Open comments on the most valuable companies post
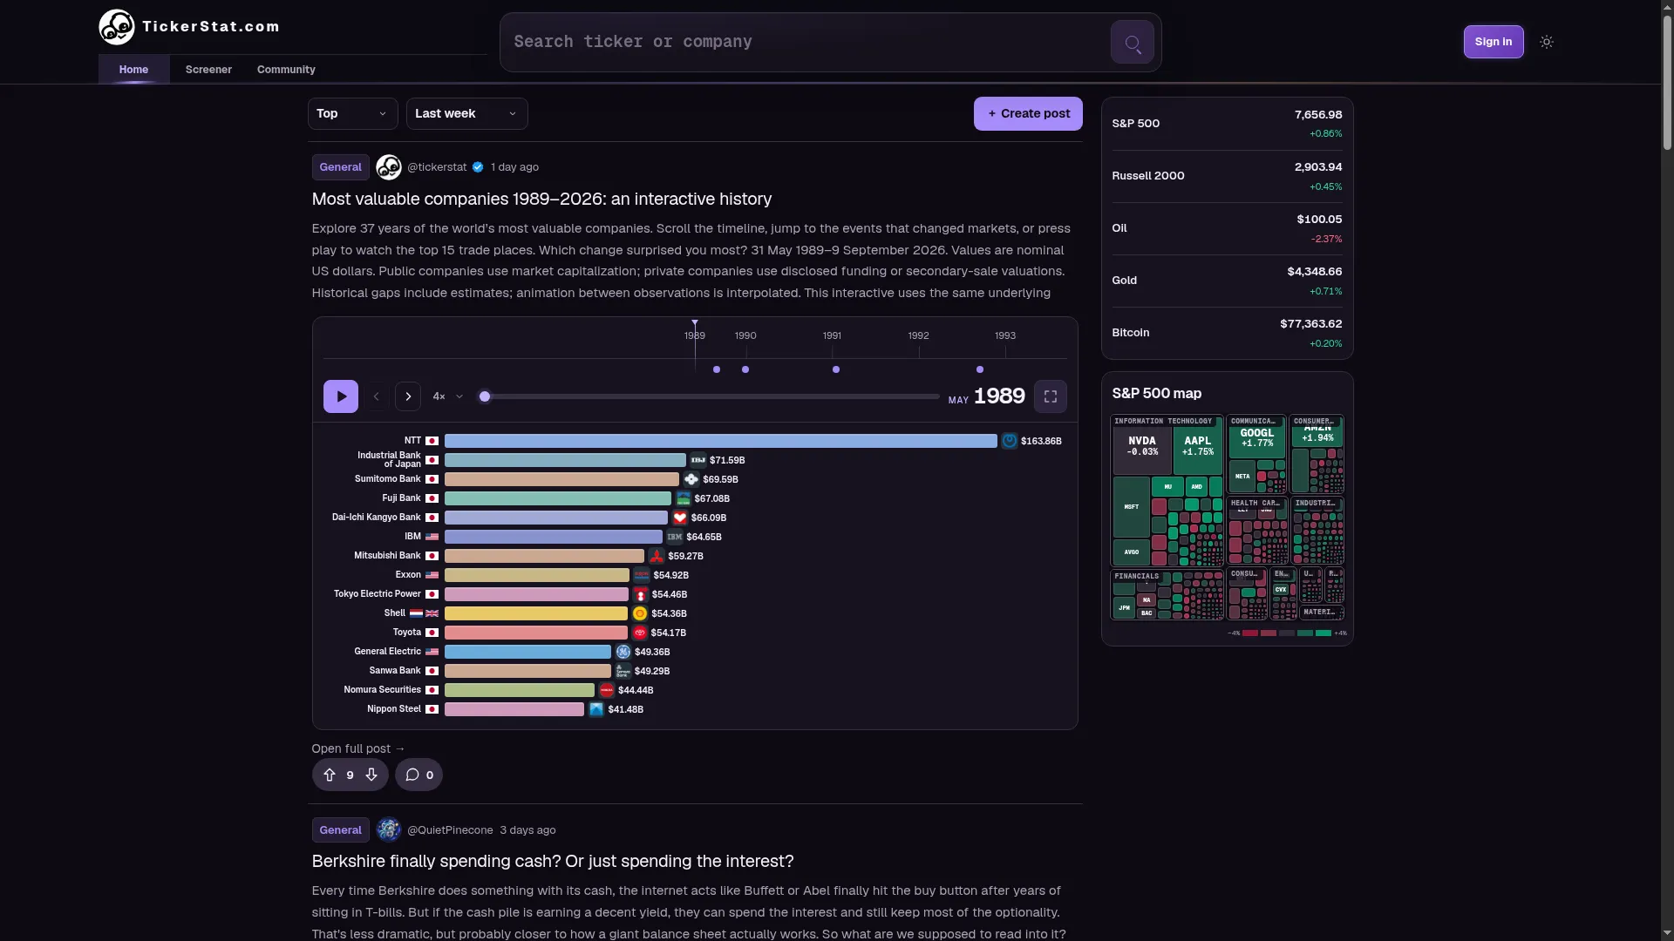The width and height of the screenshot is (1674, 941). [x=419, y=775]
